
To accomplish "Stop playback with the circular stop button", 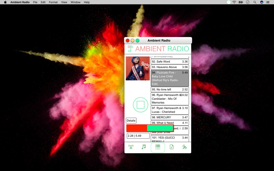I will click(x=140, y=105).
